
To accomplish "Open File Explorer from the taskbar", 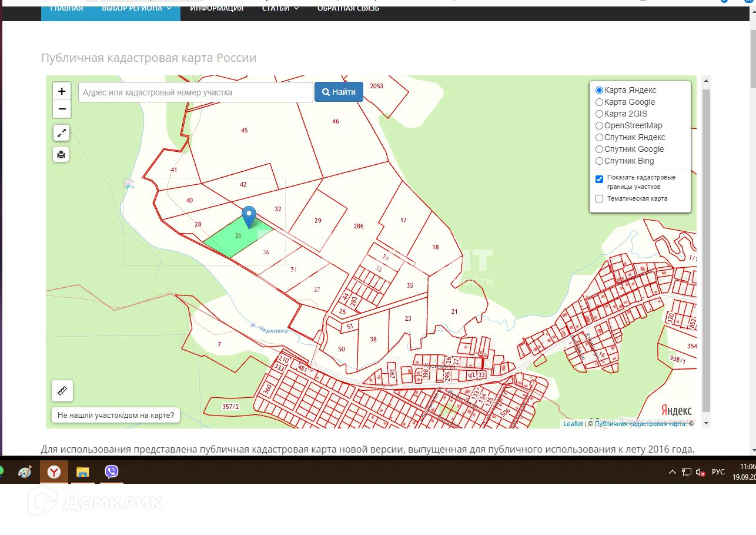I will (83, 472).
